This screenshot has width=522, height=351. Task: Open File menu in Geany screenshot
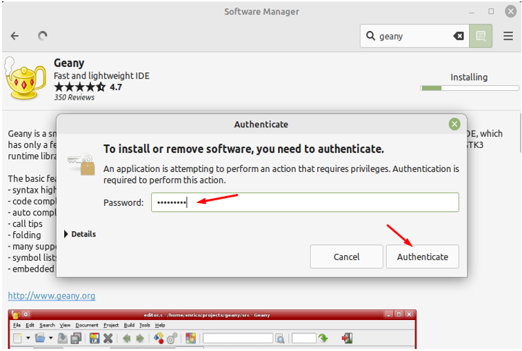tap(17, 325)
